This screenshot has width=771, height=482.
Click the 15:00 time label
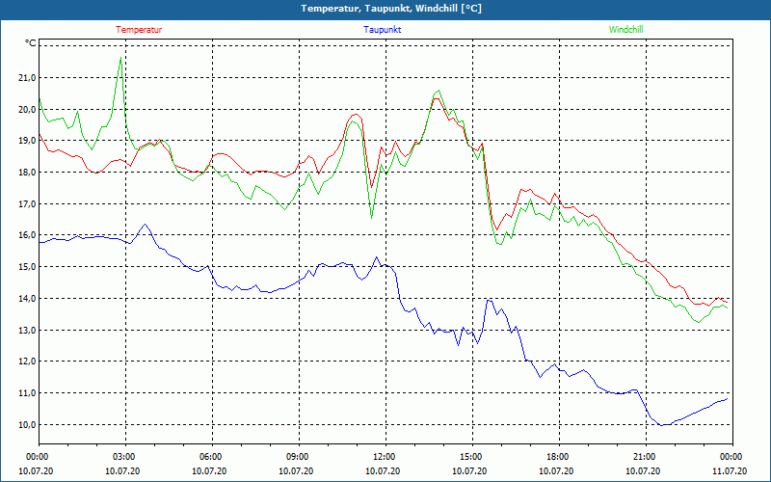[x=472, y=457]
